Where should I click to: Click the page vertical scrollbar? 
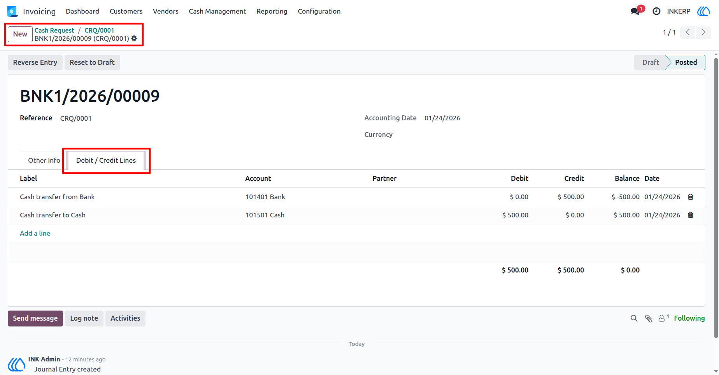point(716,198)
